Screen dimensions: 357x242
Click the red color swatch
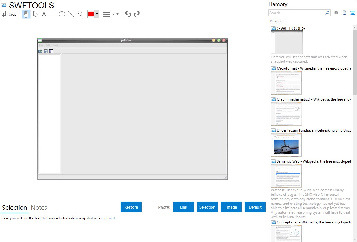coord(91,14)
